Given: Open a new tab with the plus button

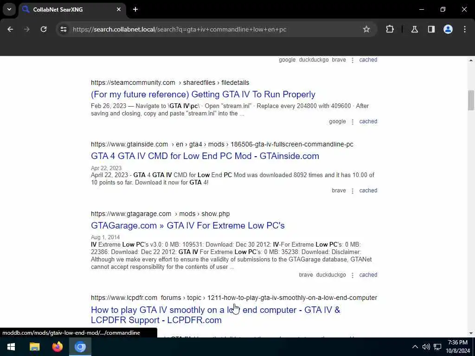Looking at the screenshot, I should (x=135, y=9).
